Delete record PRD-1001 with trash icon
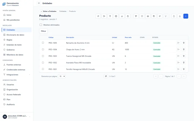 click(x=184, y=69)
